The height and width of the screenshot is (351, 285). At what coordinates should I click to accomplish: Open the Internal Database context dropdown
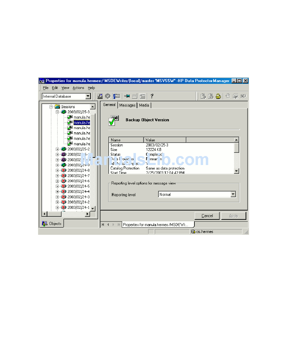pos(88,96)
